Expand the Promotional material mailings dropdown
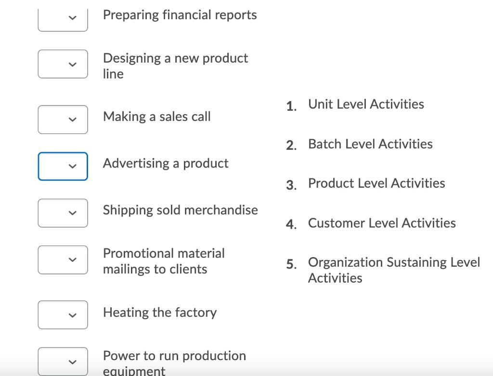The image size is (493, 376). coord(63,259)
